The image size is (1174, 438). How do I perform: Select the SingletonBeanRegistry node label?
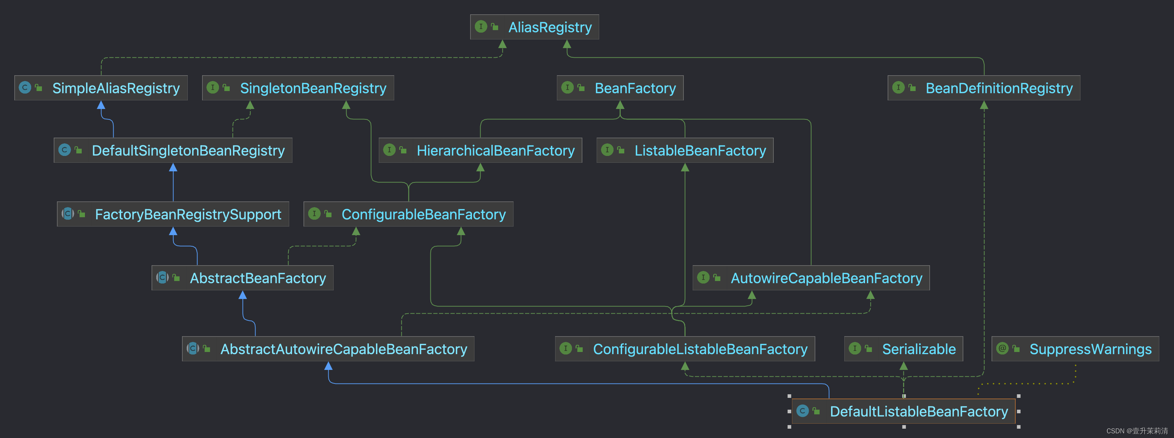313,89
